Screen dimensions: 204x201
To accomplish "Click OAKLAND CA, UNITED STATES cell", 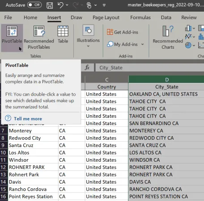I will coord(166,94).
